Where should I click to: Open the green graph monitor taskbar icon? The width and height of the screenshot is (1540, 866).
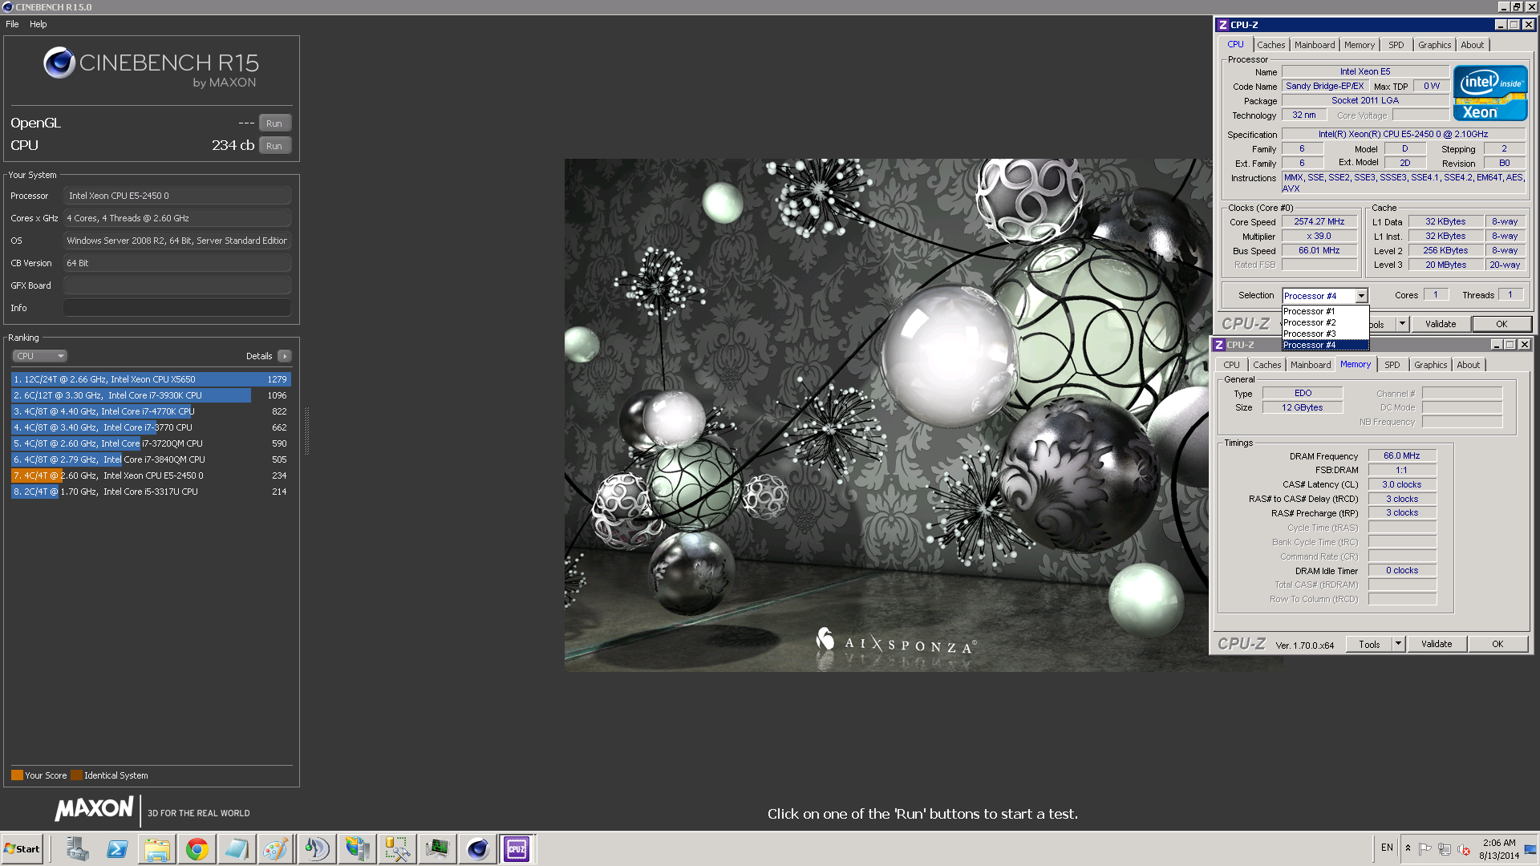[x=437, y=848]
